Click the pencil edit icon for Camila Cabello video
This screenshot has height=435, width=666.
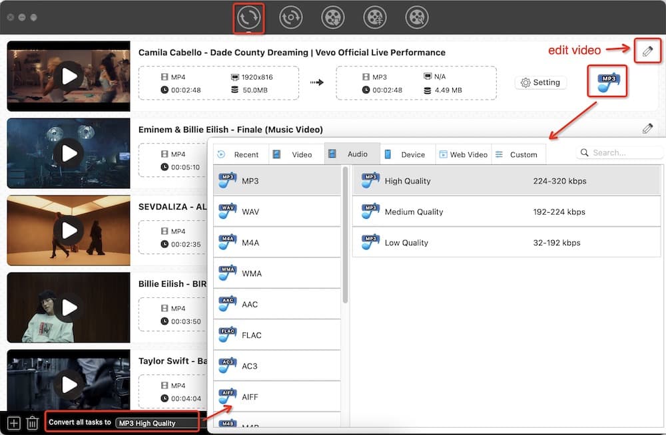tap(647, 51)
